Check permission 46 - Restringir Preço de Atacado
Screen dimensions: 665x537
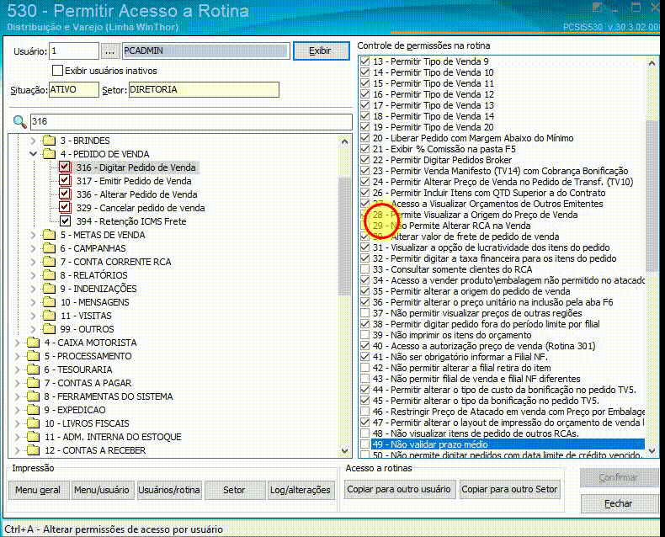(x=364, y=412)
